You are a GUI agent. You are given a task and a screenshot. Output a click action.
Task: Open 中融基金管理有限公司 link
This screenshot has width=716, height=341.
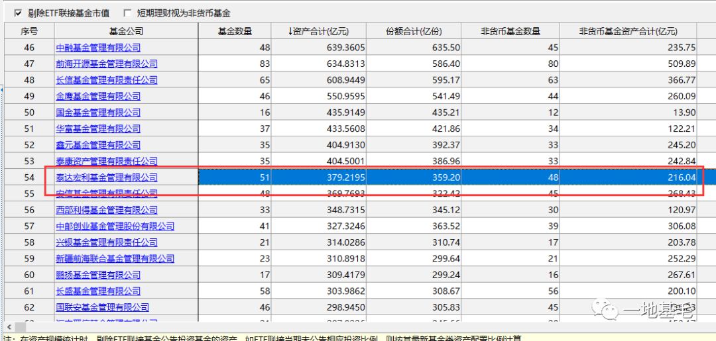click(x=98, y=48)
